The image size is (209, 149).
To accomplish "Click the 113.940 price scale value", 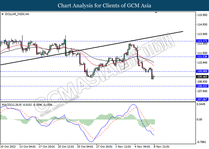I will pyautogui.click(x=202, y=34).
